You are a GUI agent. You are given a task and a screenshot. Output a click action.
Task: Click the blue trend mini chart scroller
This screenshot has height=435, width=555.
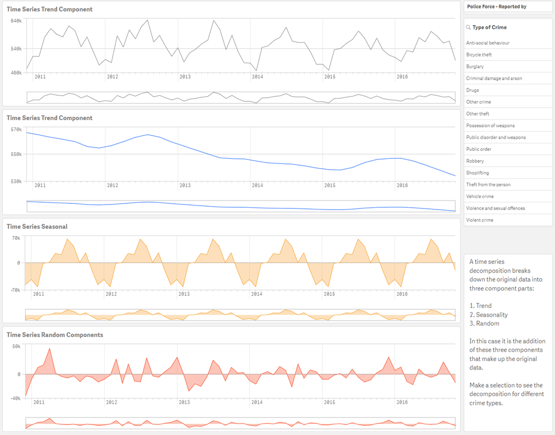click(241, 206)
